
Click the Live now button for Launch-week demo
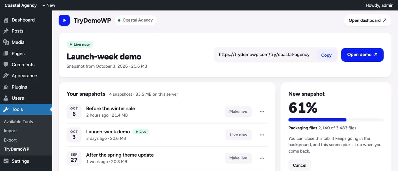pos(239,135)
